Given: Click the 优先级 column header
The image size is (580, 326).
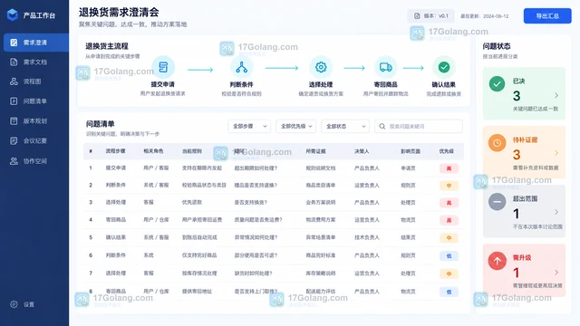Looking at the screenshot, I should (x=447, y=151).
